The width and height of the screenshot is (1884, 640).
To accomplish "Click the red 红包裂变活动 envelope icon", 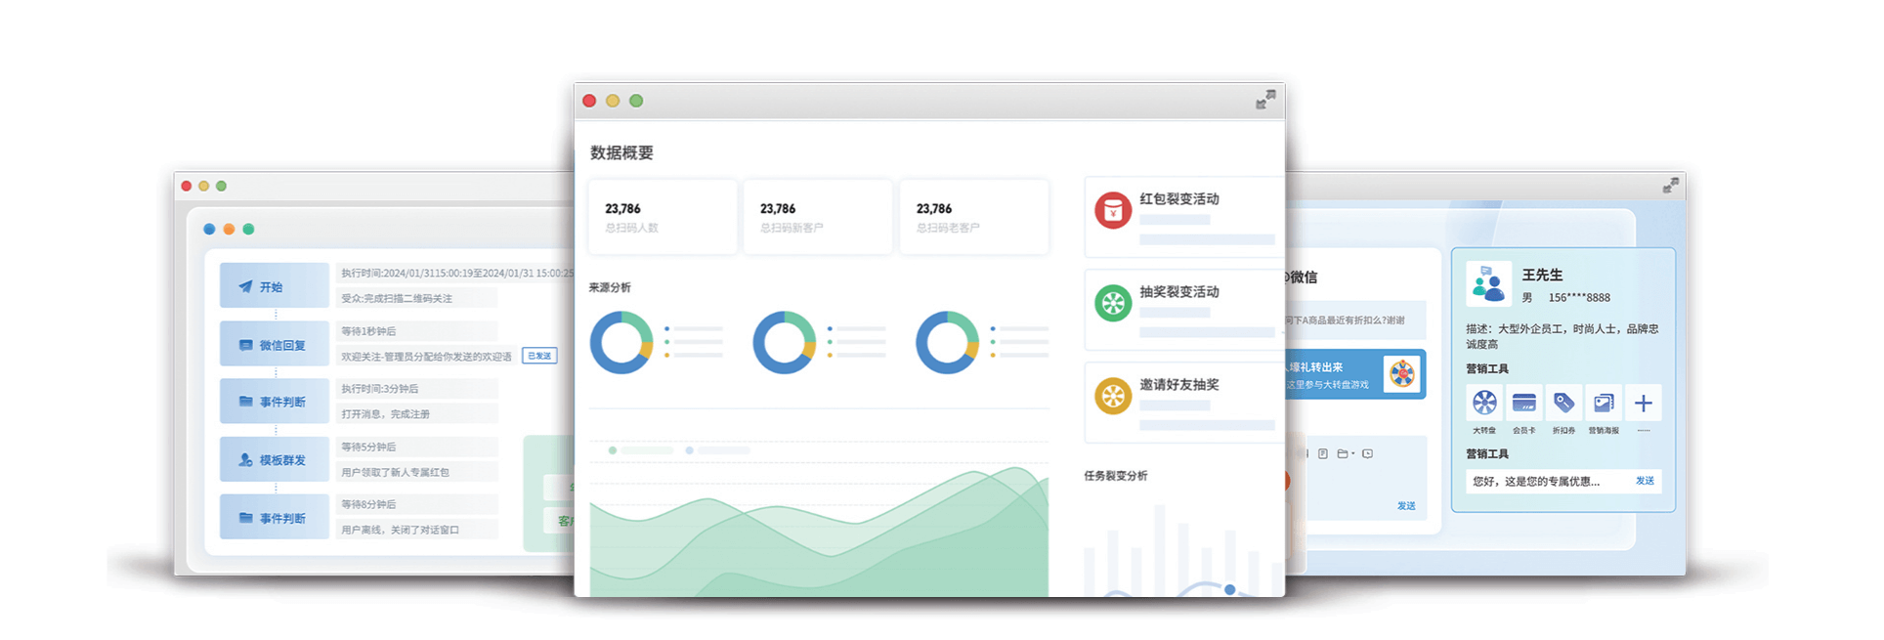I will pos(1112,210).
